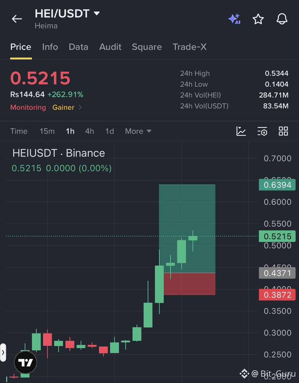Select the red stop-loss zone
This screenshot has width=299, height=383.
(190, 284)
